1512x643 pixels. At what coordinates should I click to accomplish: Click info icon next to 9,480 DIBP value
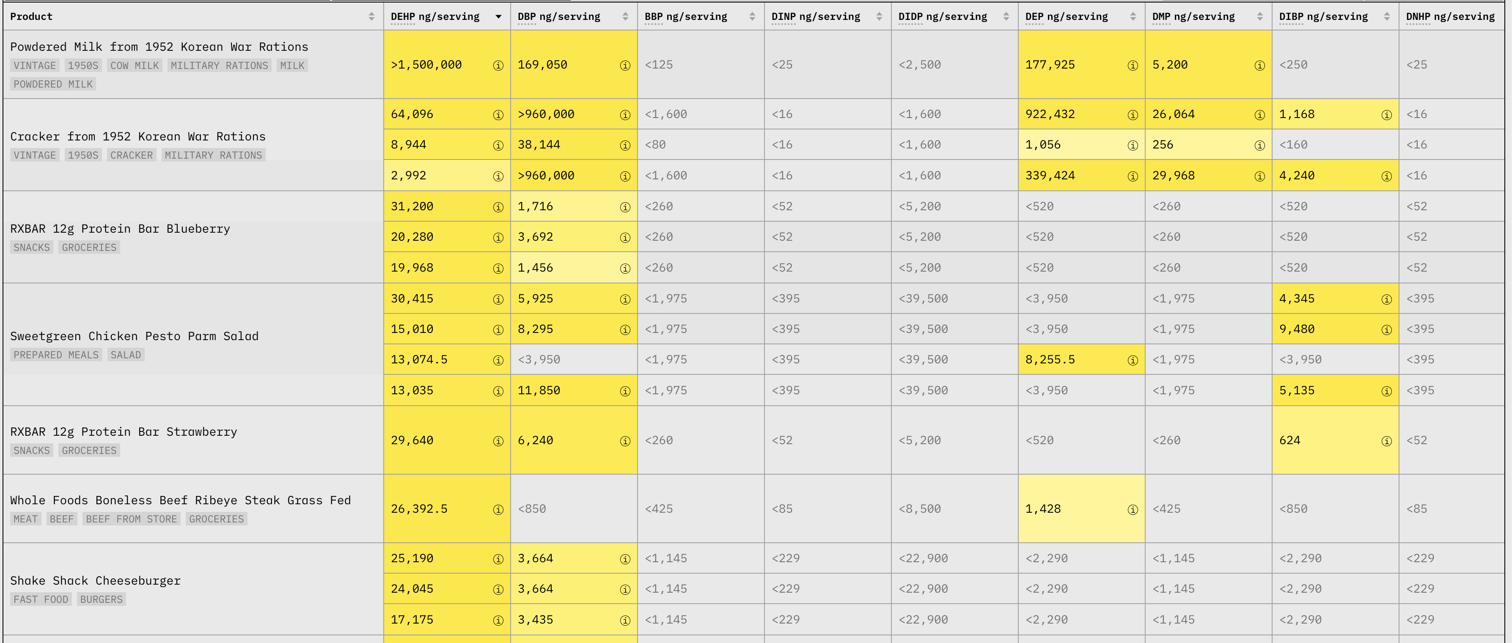1386,330
